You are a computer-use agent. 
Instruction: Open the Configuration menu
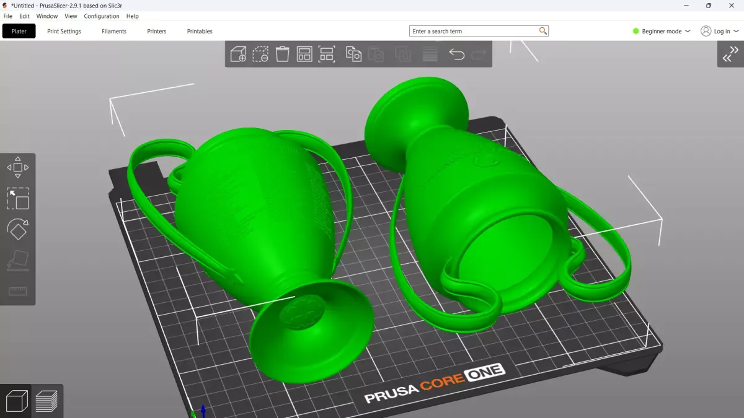(102, 16)
